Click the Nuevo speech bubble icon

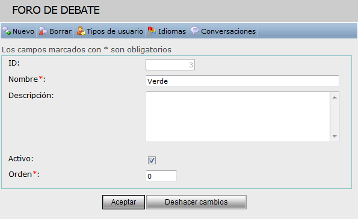(x=7, y=31)
